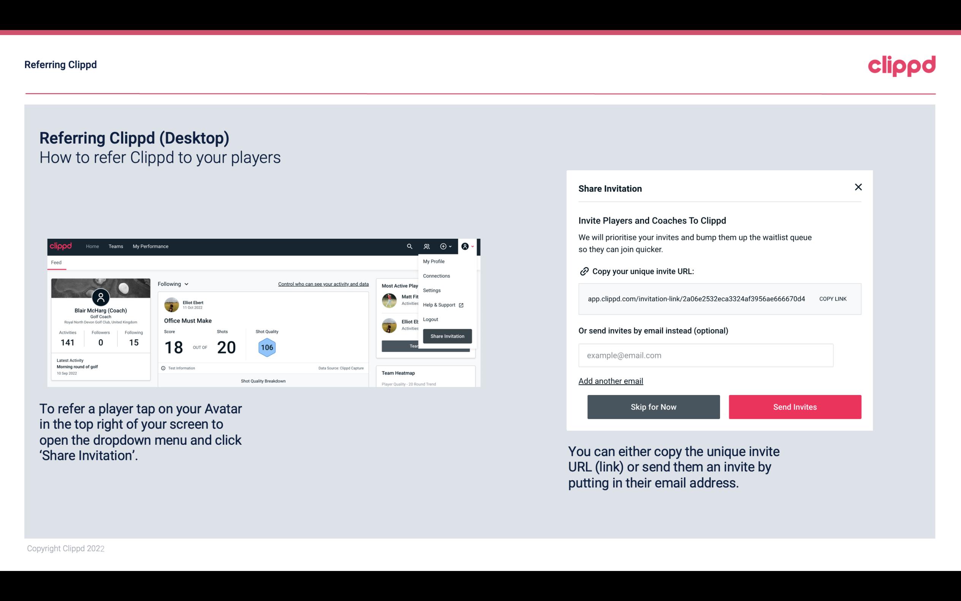
Task: Click the notifications/connections icon in navbar
Action: point(427,246)
